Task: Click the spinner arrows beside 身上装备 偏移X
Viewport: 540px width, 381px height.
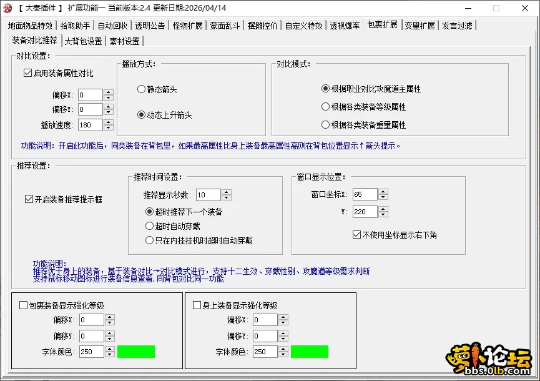Action: click(283, 320)
